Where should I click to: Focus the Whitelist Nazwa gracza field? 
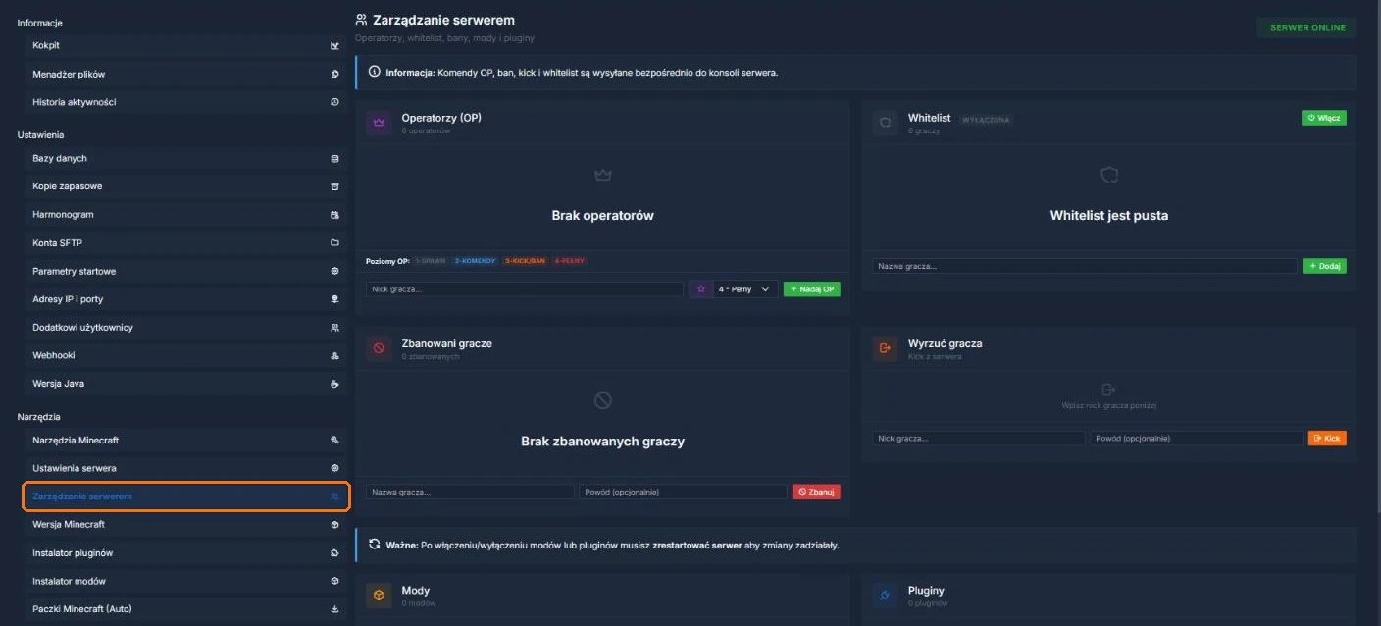point(1085,266)
